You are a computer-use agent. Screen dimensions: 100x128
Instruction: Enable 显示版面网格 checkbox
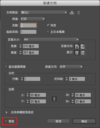(6, 67)
